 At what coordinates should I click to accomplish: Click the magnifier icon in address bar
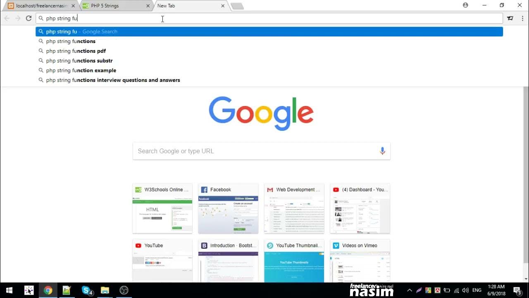[x=41, y=18]
